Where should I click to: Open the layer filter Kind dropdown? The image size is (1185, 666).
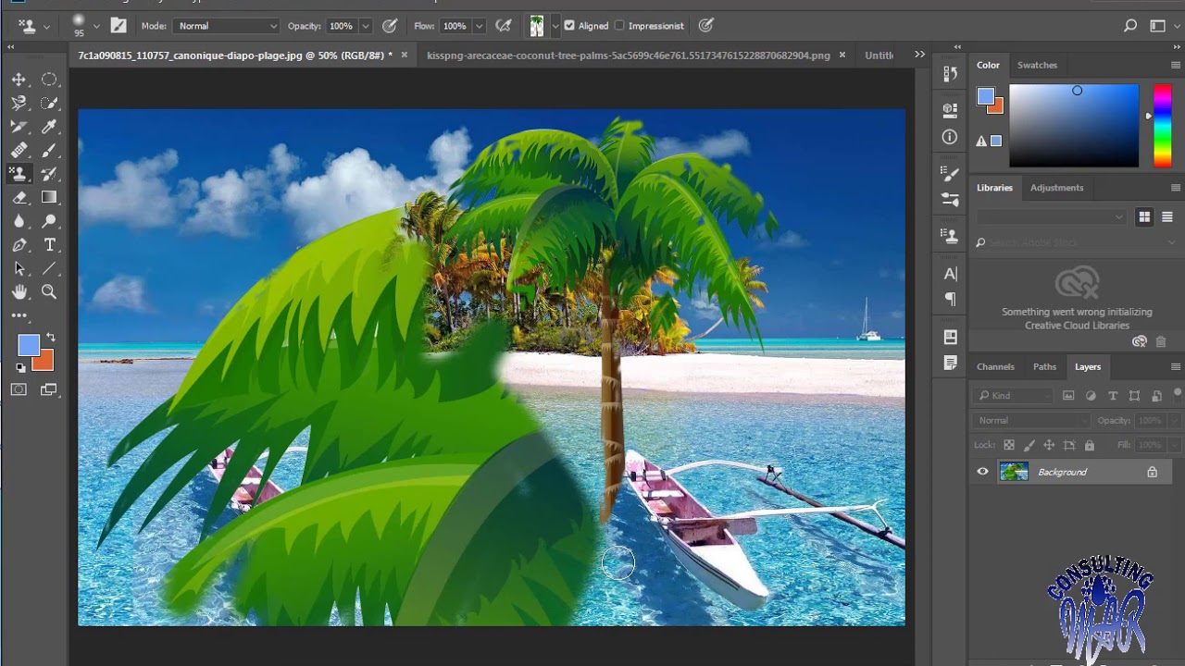coord(1014,396)
